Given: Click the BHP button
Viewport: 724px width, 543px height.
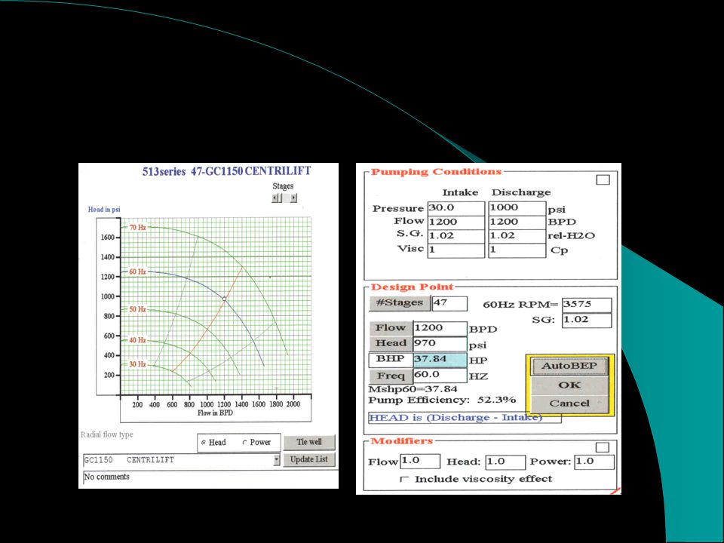Looking at the screenshot, I should click(x=391, y=360).
